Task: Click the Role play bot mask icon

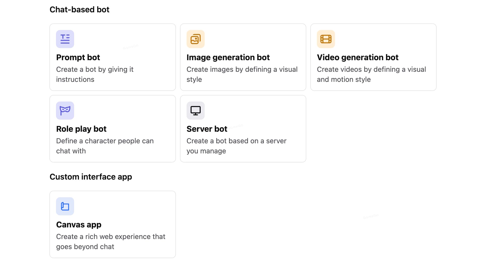Action: [x=65, y=111]
